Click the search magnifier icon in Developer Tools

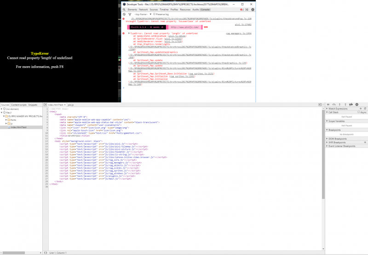point(124,10)
